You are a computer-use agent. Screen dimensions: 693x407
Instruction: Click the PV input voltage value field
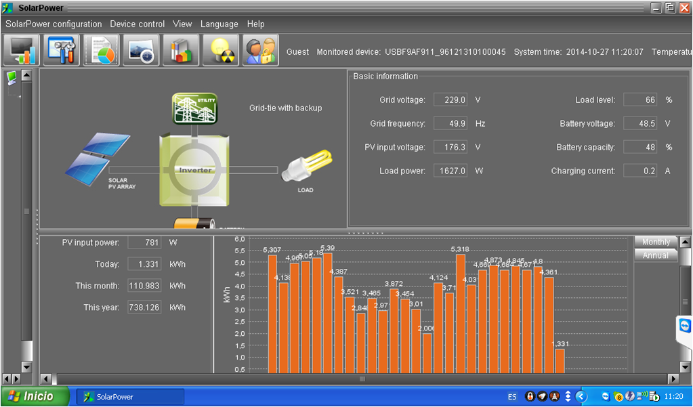click(x=450, y=147)
